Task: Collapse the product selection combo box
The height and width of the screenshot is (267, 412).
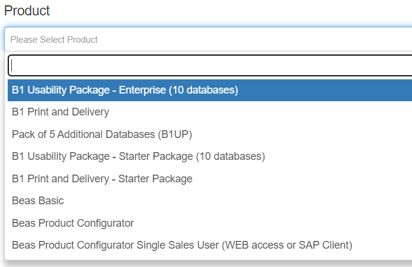Action: [208, 39]
